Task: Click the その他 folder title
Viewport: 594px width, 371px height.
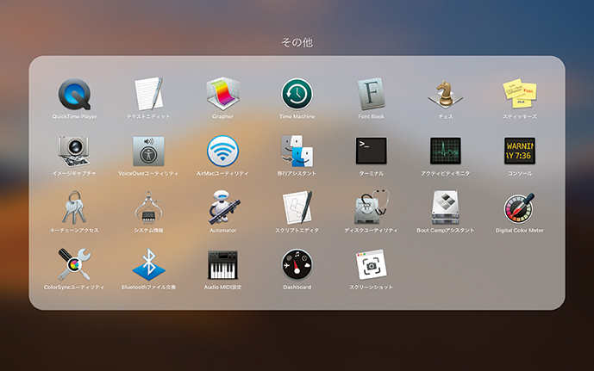Action: pos(297,41)
